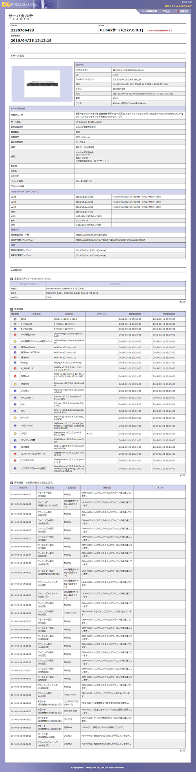This screenshot has width=196, height=772.
Task: Open the サーバ詳細情報 tab
Action: coord(149,11)
